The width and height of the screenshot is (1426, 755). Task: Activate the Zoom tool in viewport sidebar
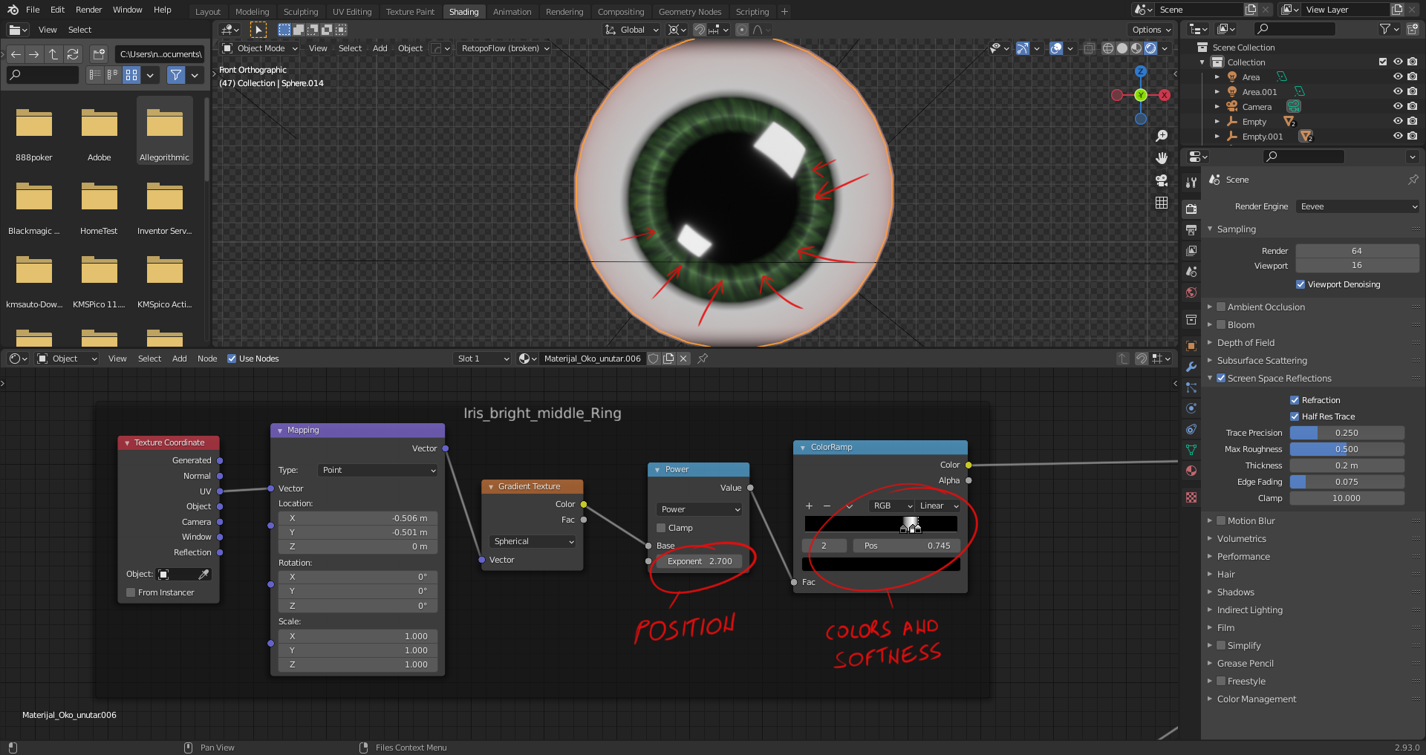pos(1162,135)
